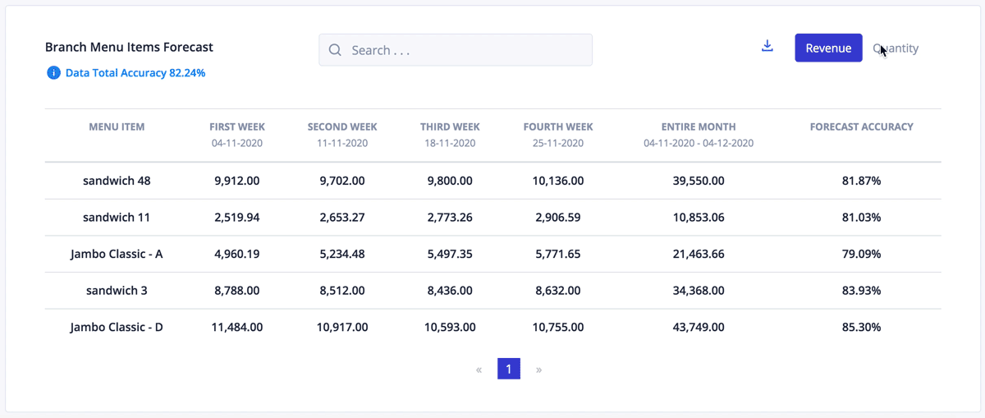The image size is (985, 418).
Task: Select the sandwich 3 row name
Action: 117,291
